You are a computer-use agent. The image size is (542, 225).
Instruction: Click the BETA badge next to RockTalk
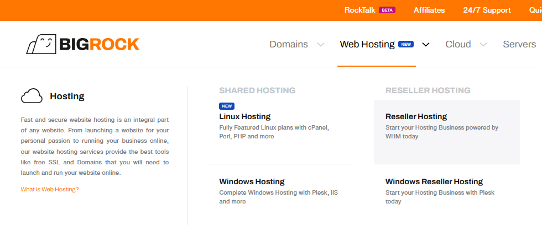tap(387, 10)
